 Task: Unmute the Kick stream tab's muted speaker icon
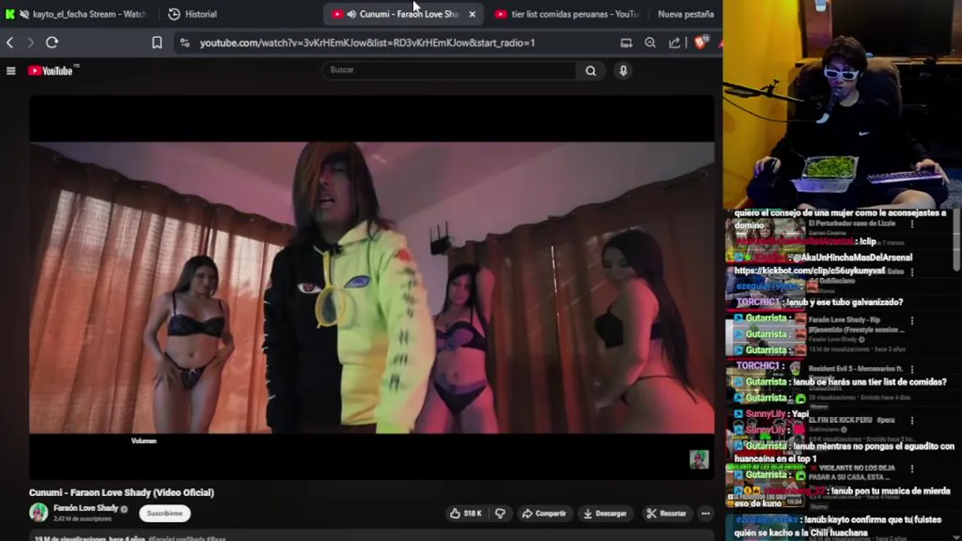[x=25, y=14]
